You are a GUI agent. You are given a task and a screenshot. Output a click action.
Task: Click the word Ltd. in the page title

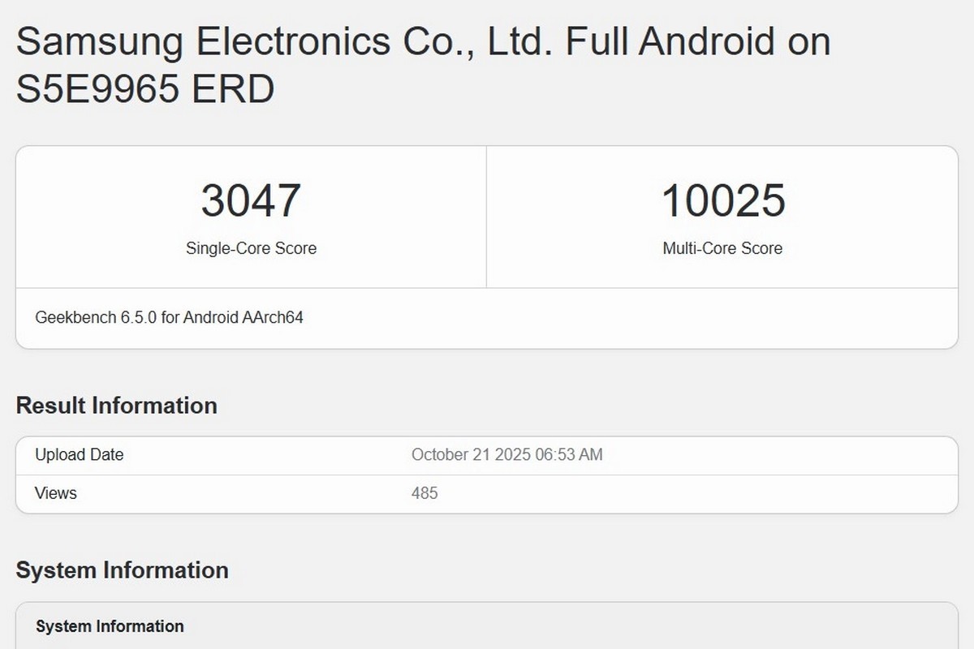pyautogui.click(x=520, y=41)
